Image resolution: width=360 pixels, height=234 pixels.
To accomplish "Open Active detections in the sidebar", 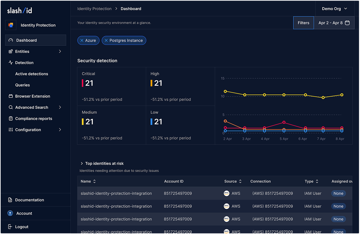I will click(32, 74).
